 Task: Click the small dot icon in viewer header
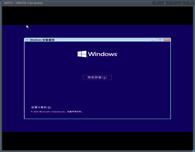[x=173, y=3]
